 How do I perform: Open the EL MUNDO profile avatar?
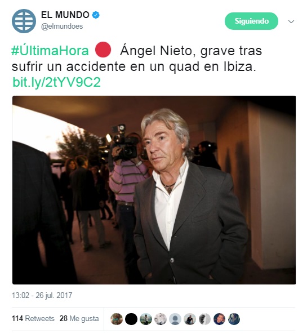point(24,21)
